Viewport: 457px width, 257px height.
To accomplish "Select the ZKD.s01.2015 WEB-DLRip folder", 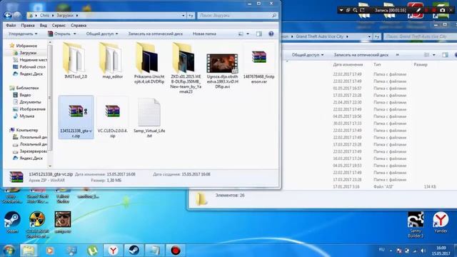I will point(186,69).
